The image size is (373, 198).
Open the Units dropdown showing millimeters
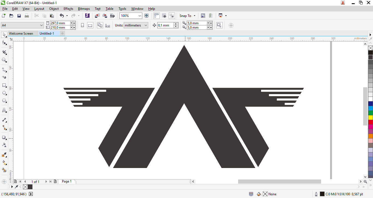tap(136, 25)
